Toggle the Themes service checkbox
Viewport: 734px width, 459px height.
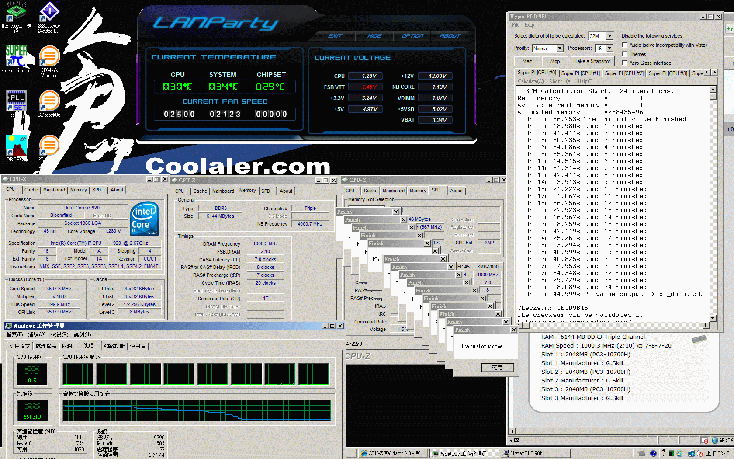pos(625,54)
